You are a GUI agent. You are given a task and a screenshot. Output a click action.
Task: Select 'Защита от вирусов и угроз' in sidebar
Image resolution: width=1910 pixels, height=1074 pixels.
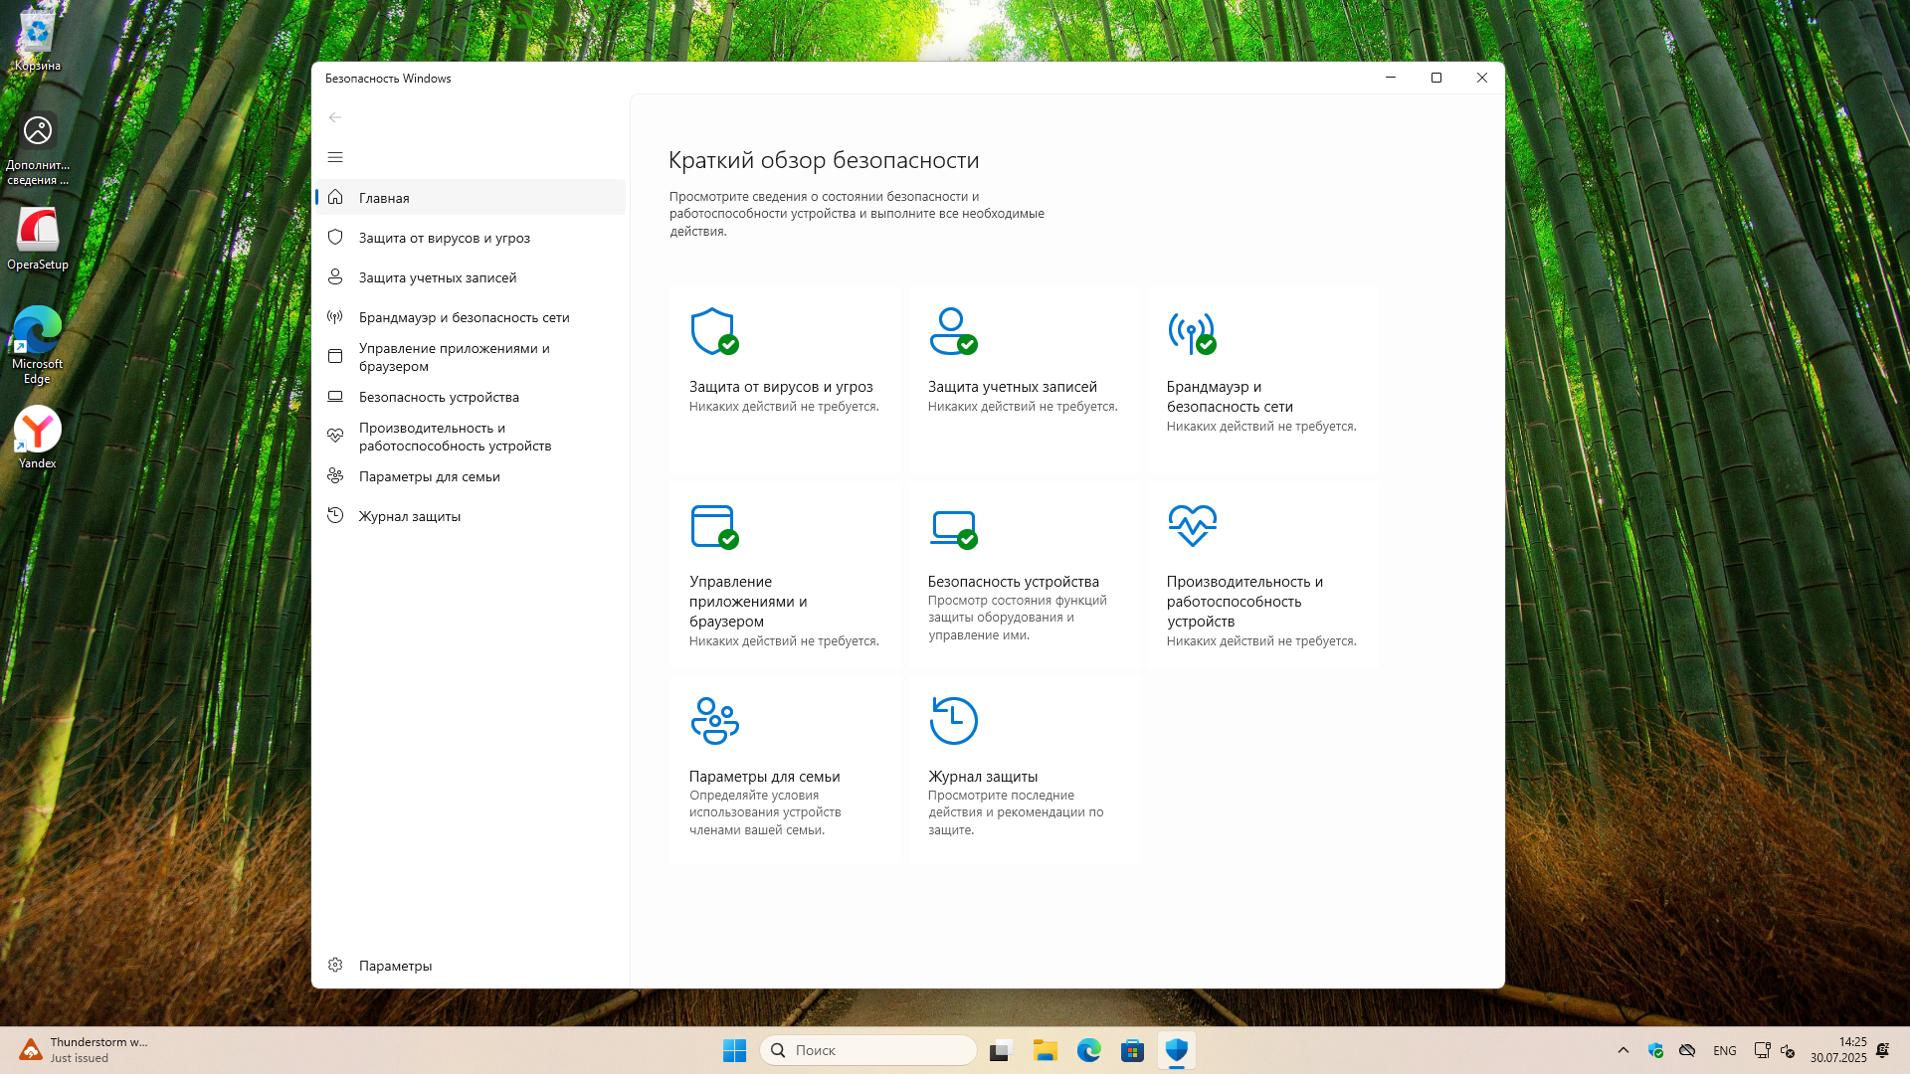444,238
